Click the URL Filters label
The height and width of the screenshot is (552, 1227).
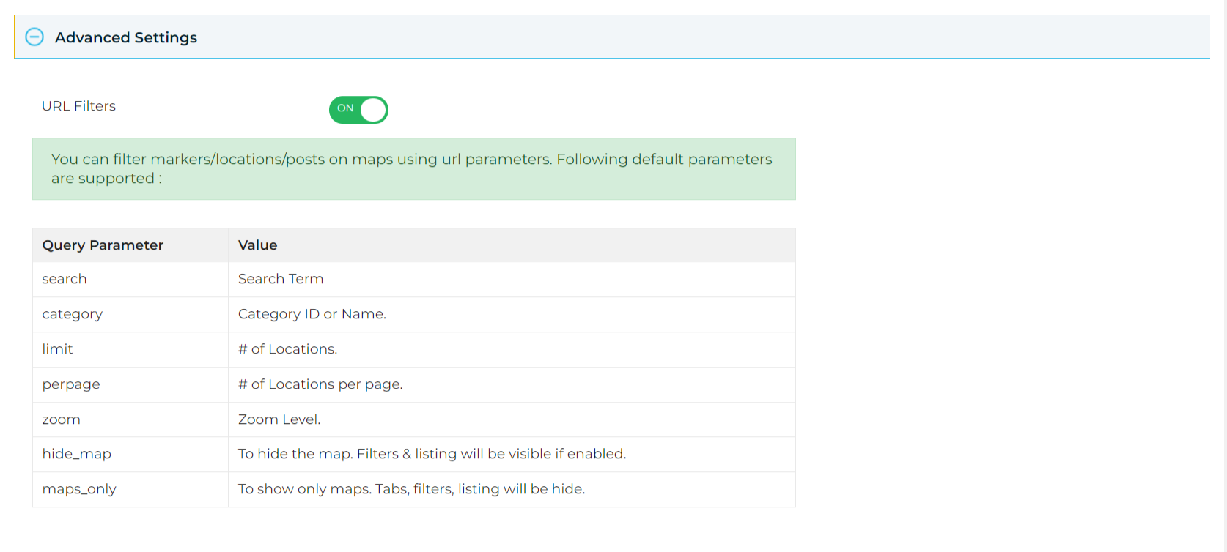click(78, 106)
